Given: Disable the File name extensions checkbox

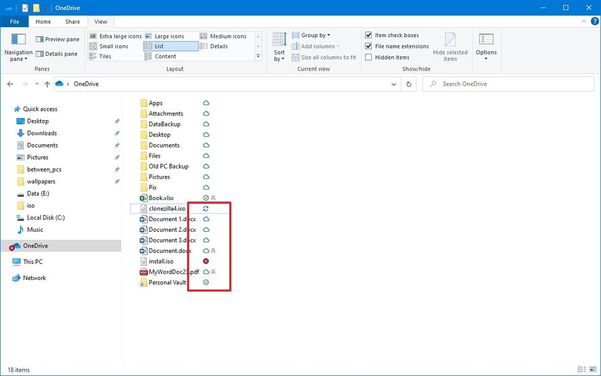Looking at the screenshot, I should tap(369, 46).
